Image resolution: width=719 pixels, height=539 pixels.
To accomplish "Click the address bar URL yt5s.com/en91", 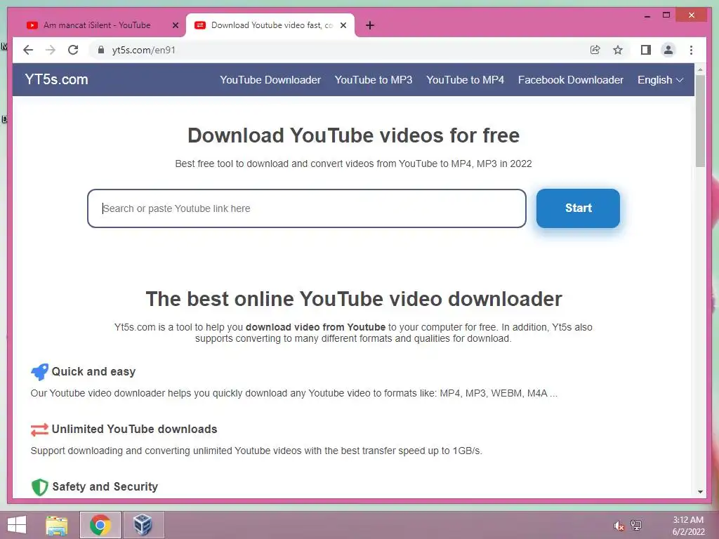I will click(143, 50).
